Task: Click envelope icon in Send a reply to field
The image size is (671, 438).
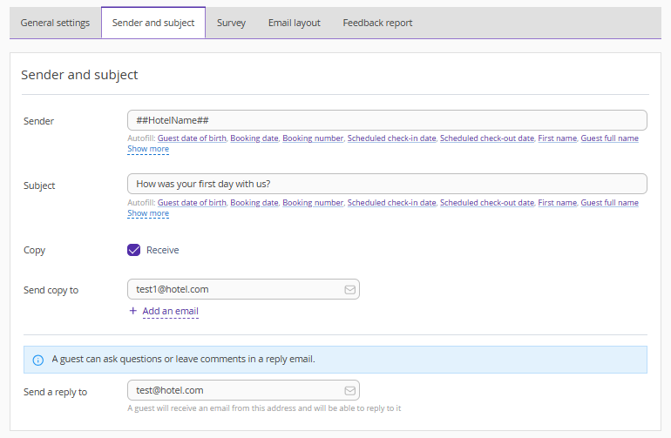Action: point(349,390)
